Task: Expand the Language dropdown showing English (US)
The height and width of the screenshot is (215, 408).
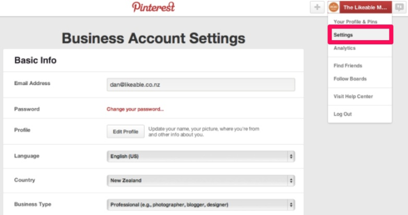Action: click(201, 156)
